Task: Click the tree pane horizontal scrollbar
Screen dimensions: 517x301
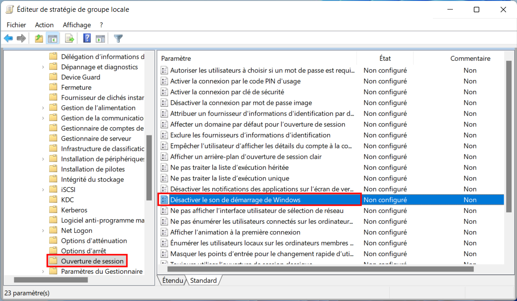Action: pyautogui.click(x=51, y=280)
